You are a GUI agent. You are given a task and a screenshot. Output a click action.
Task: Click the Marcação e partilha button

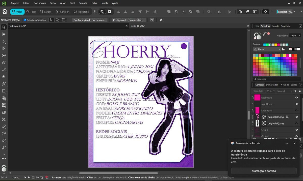tap(264, 171)
